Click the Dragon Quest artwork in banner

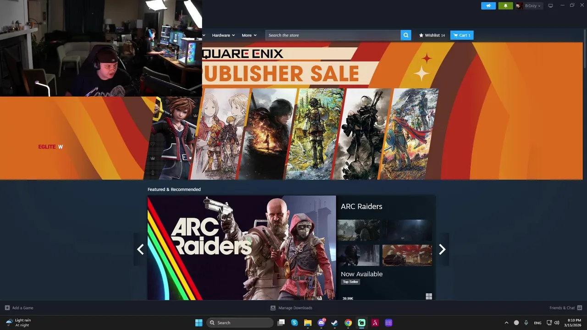tap(410, 134)
